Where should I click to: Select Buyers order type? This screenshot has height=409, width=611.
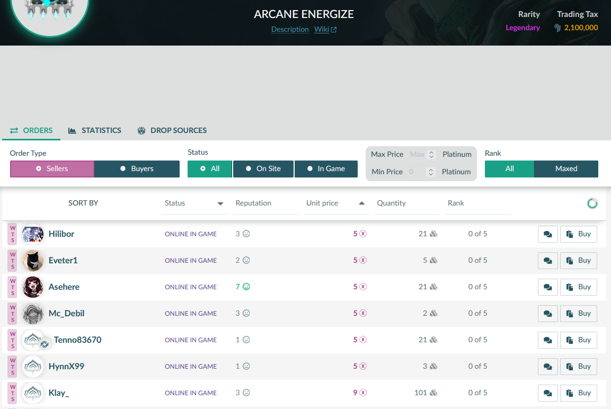pyautogui.click(x=137, y=168)
